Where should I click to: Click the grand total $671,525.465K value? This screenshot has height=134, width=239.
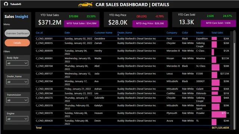coord(220,128)
